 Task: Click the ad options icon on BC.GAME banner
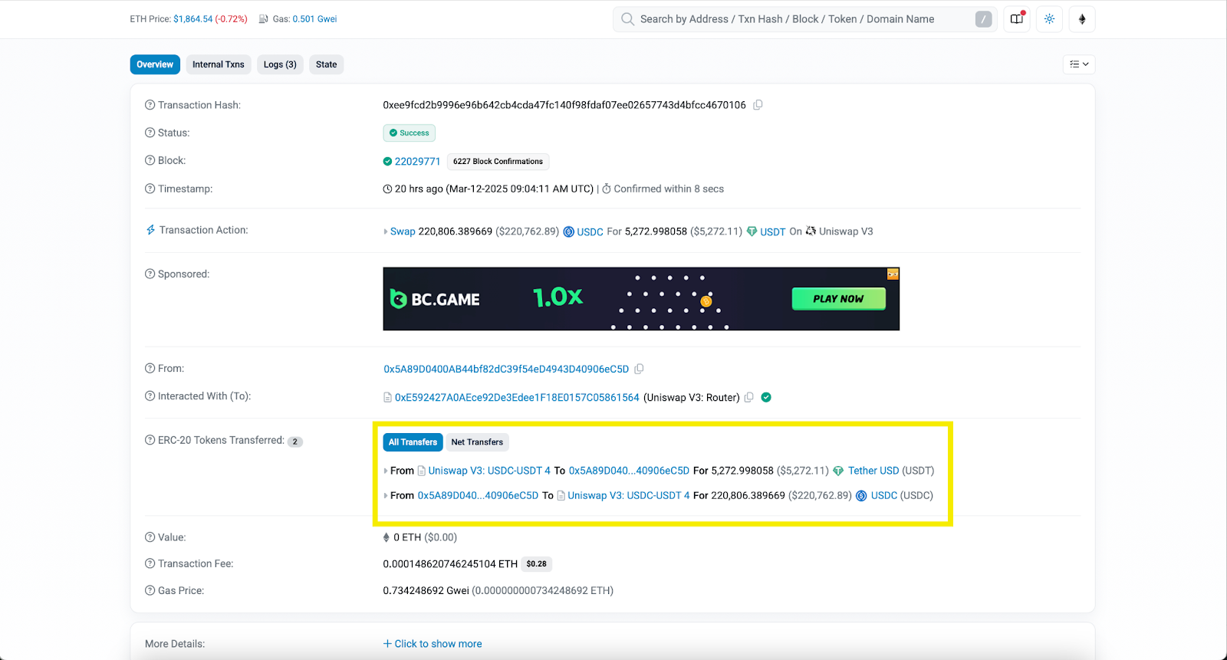893,274
